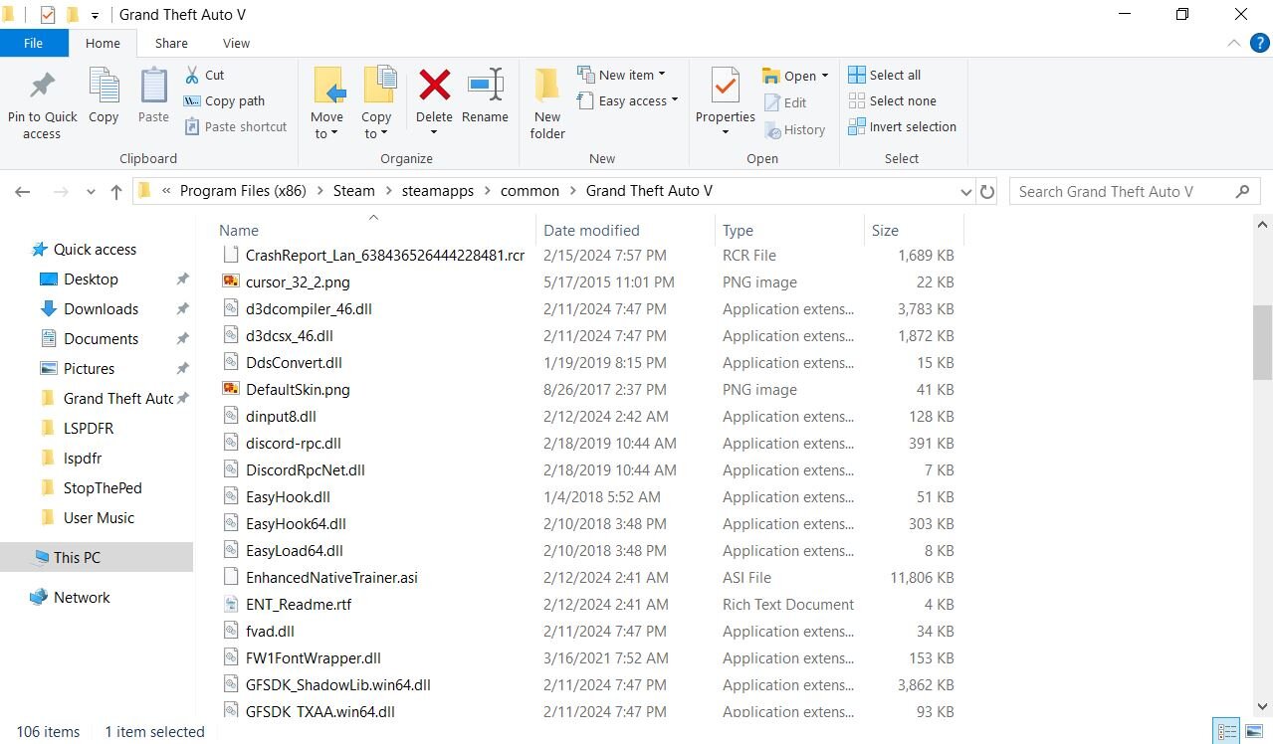Image resolution: width=1273 pixels, height=744 pixels.
Task: Sort files by Name column
Action: tap(239, 230)
